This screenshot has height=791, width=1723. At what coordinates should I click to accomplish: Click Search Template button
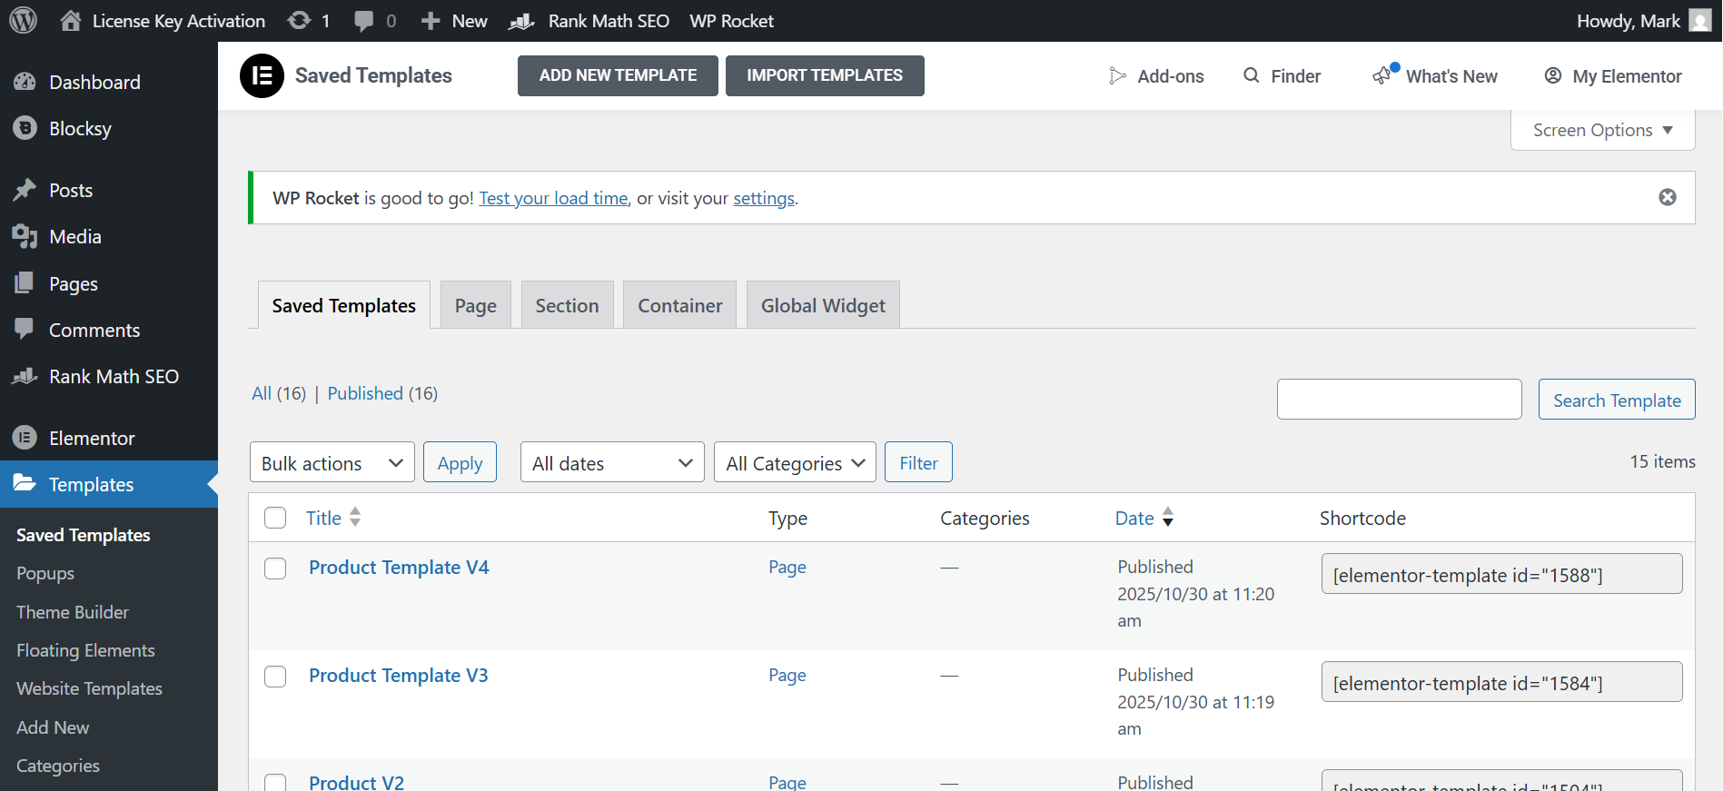[1617, 400]
